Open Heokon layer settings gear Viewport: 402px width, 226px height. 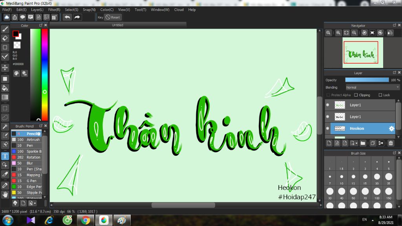[x=391, y=129]
